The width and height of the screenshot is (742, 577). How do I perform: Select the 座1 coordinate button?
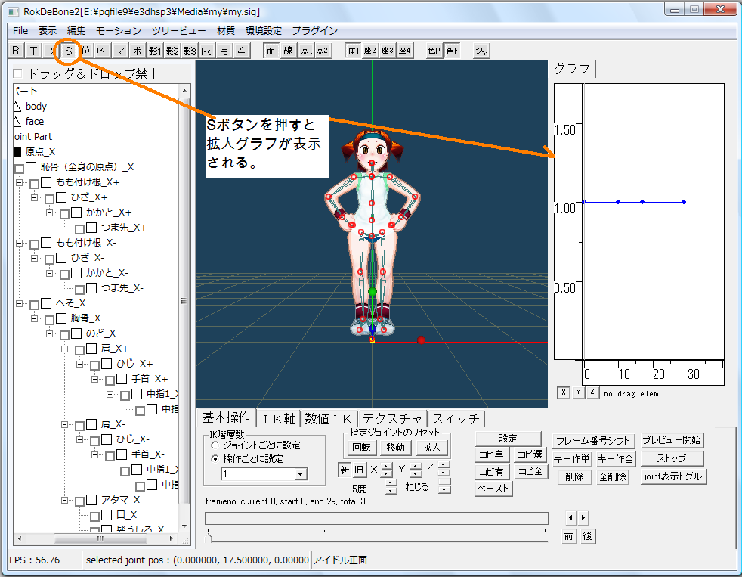tap(353, 51)
